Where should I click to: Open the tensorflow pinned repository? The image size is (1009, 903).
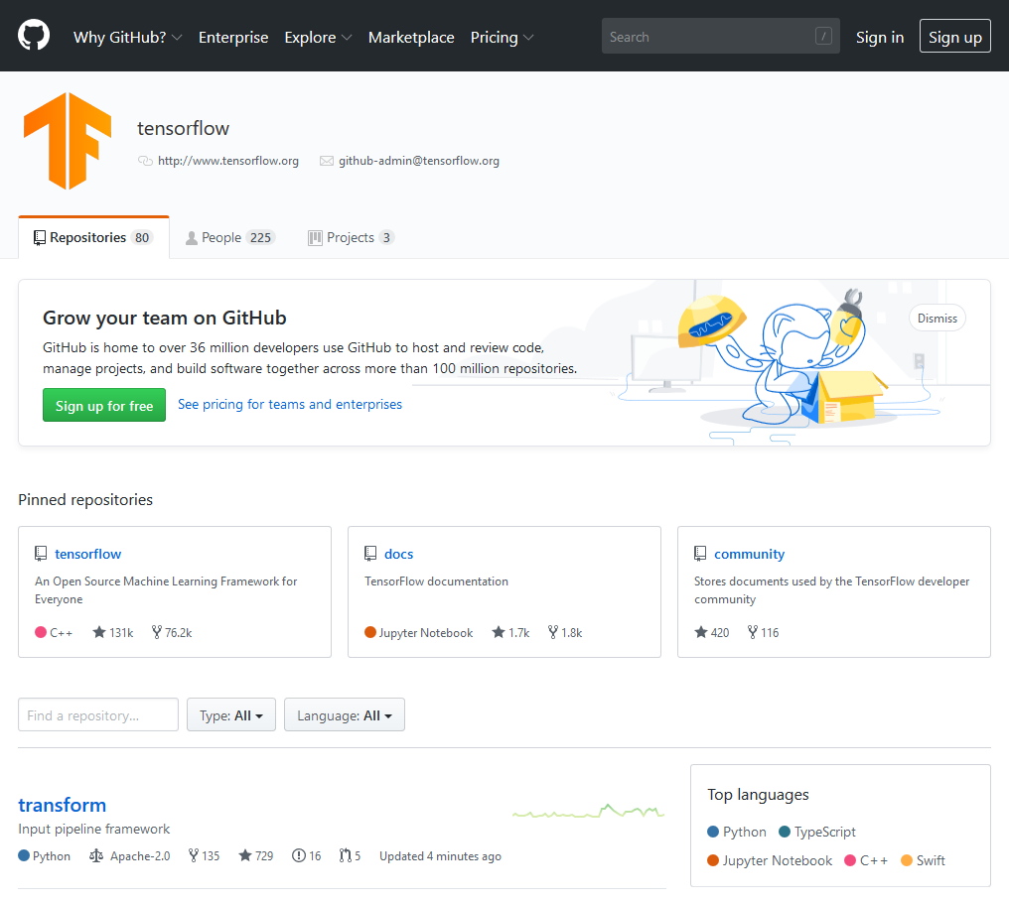point(87,554)
